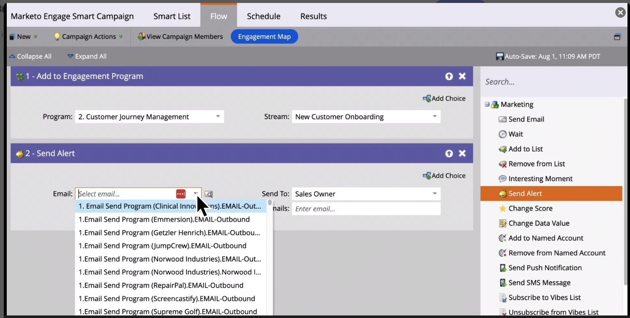Move step 2 Send Alert up

(x=449, y=154)
